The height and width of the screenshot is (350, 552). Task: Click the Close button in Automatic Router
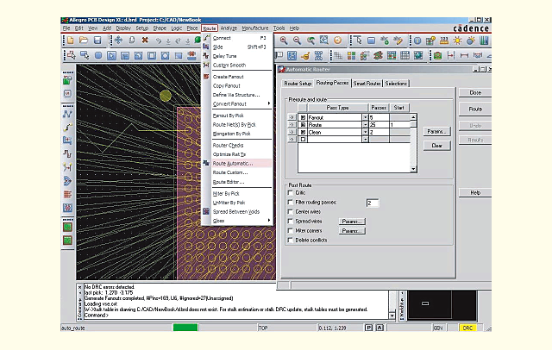click(x=475, y=93)
